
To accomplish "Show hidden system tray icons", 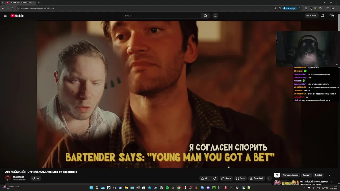I will click(x=305, y=188).
